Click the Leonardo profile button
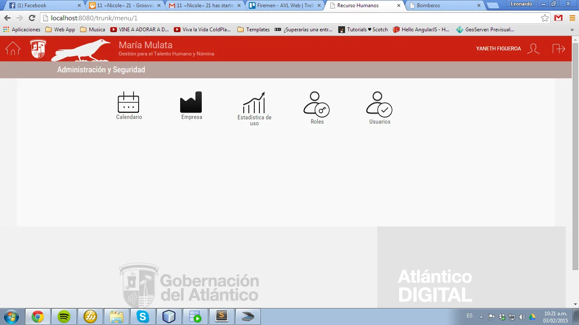Screen dimensions: 579x325 (521, 4)
